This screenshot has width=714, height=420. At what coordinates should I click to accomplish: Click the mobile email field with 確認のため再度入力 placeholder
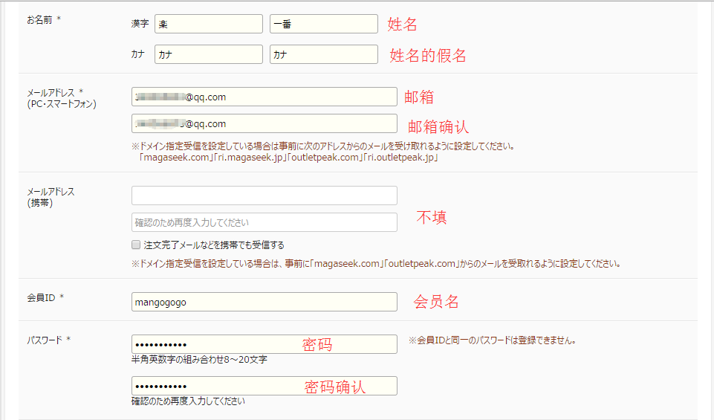264,222
